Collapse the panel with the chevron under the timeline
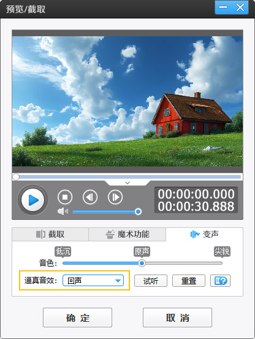The image size is (255, 339). pos(128,183)
